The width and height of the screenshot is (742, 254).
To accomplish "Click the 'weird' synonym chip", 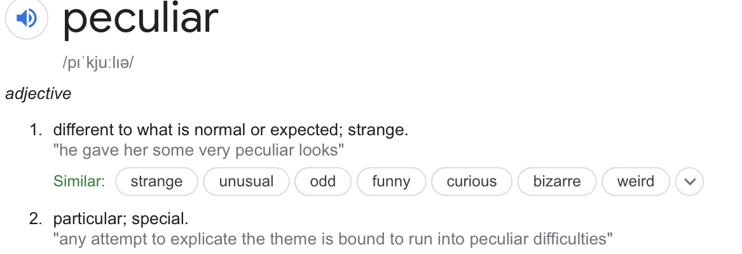I will pyautogui.click(x=635, y=182).
